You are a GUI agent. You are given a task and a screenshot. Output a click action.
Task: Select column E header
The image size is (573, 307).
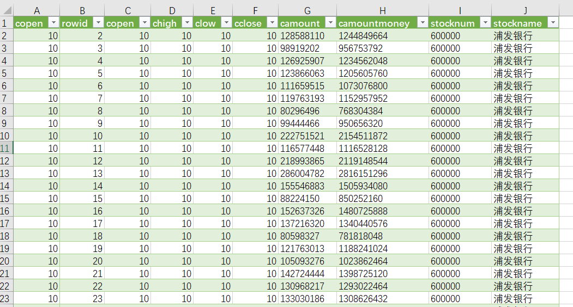[213, 10]
